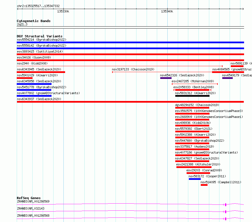Click the 135340k ruler tick label

tap(167, 11)
